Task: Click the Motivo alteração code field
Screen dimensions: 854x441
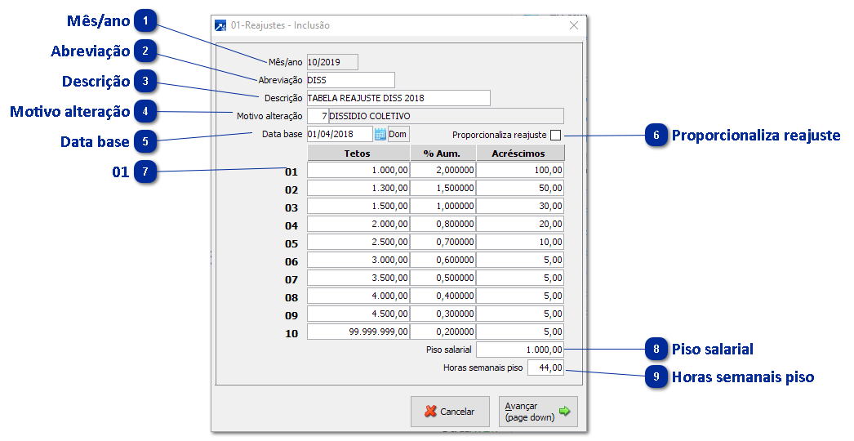Action: (x=318, y=116)
